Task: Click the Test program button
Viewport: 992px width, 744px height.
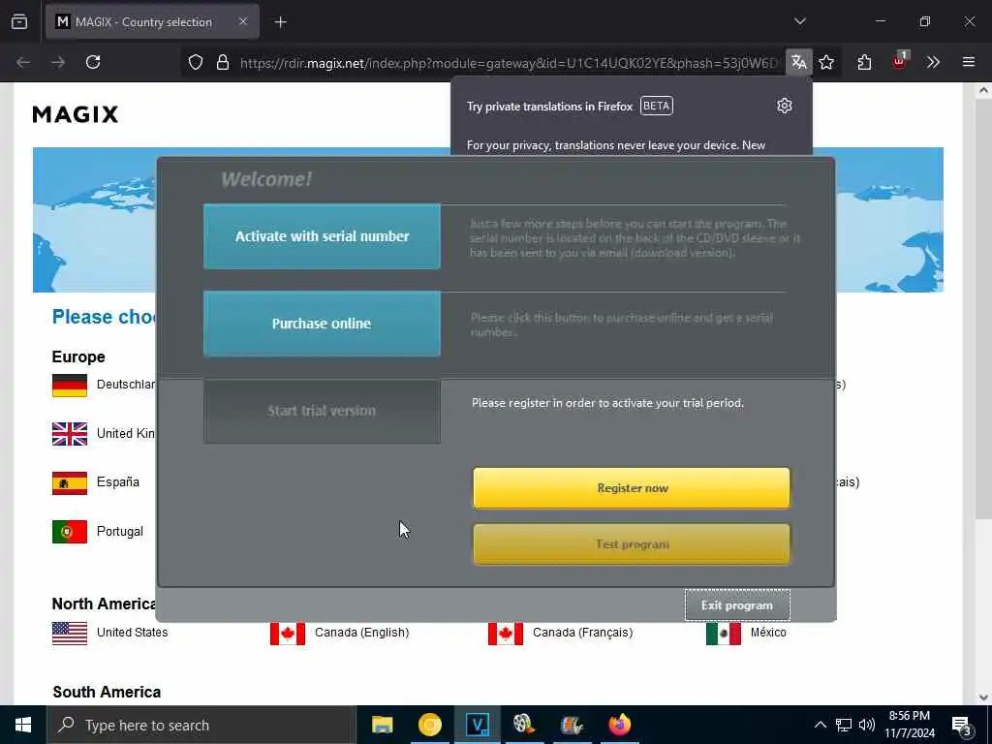Action: coord(632,544)
